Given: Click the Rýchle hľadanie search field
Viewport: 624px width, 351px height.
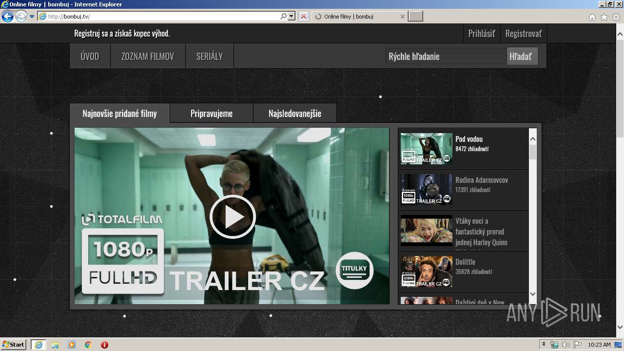Looking at the screenshot, I should 446,56.
